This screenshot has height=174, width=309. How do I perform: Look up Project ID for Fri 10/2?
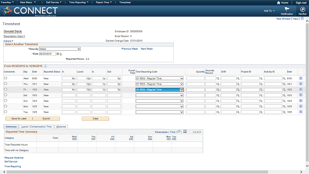pos(261,90)
